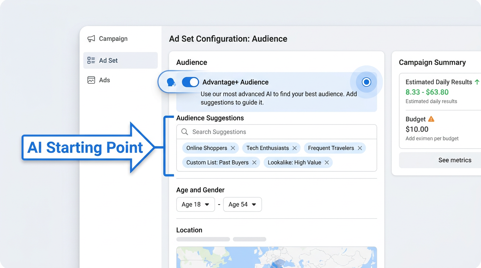The width and height of the screenshot is (481, 268).
Task: Click the Audience Suggestions heading
Action: point(210,118)
